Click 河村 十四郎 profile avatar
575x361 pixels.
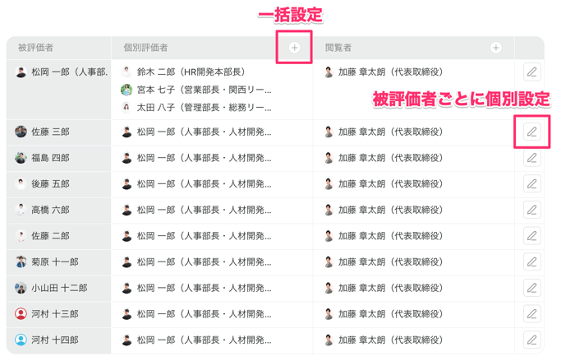pyautogui.click(x=21, y=340)
